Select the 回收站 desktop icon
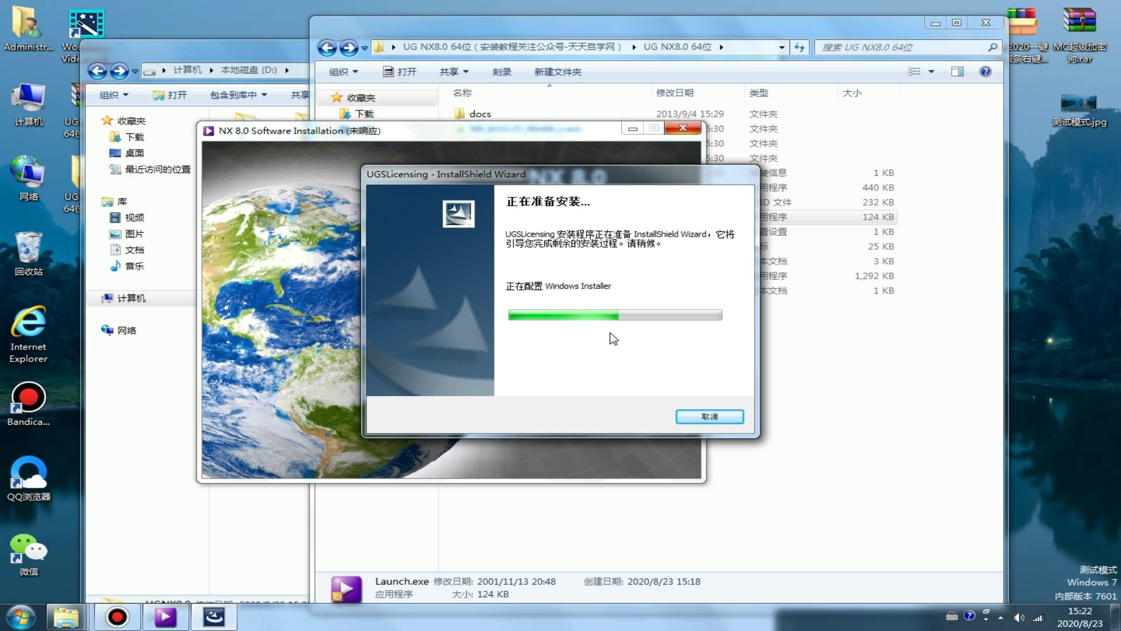Viewport: 1121px width, 631px height. [x=28, y=254]
